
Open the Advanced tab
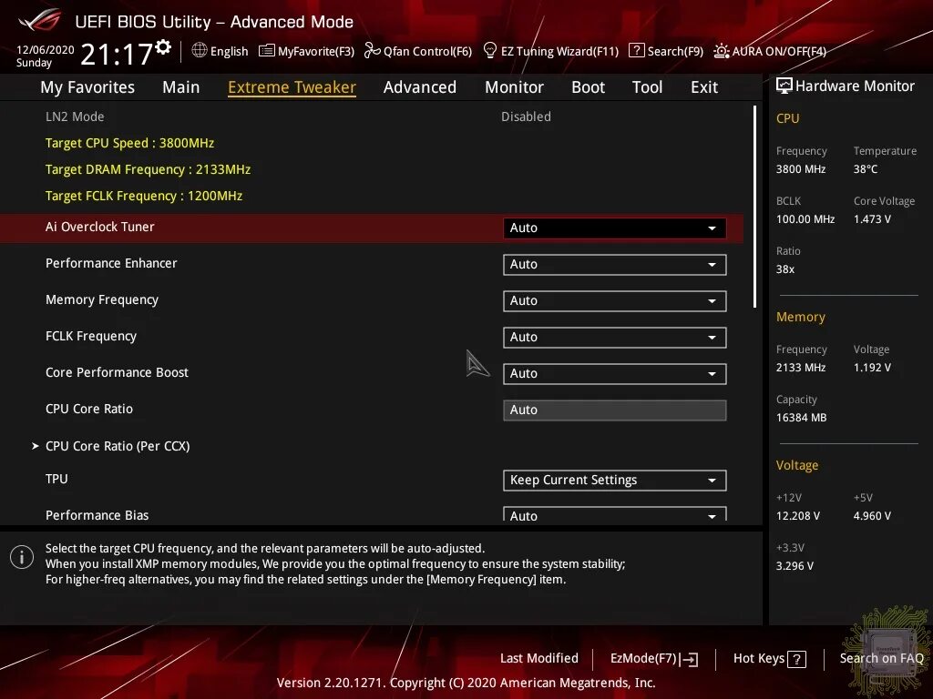[x=420, y=87]
